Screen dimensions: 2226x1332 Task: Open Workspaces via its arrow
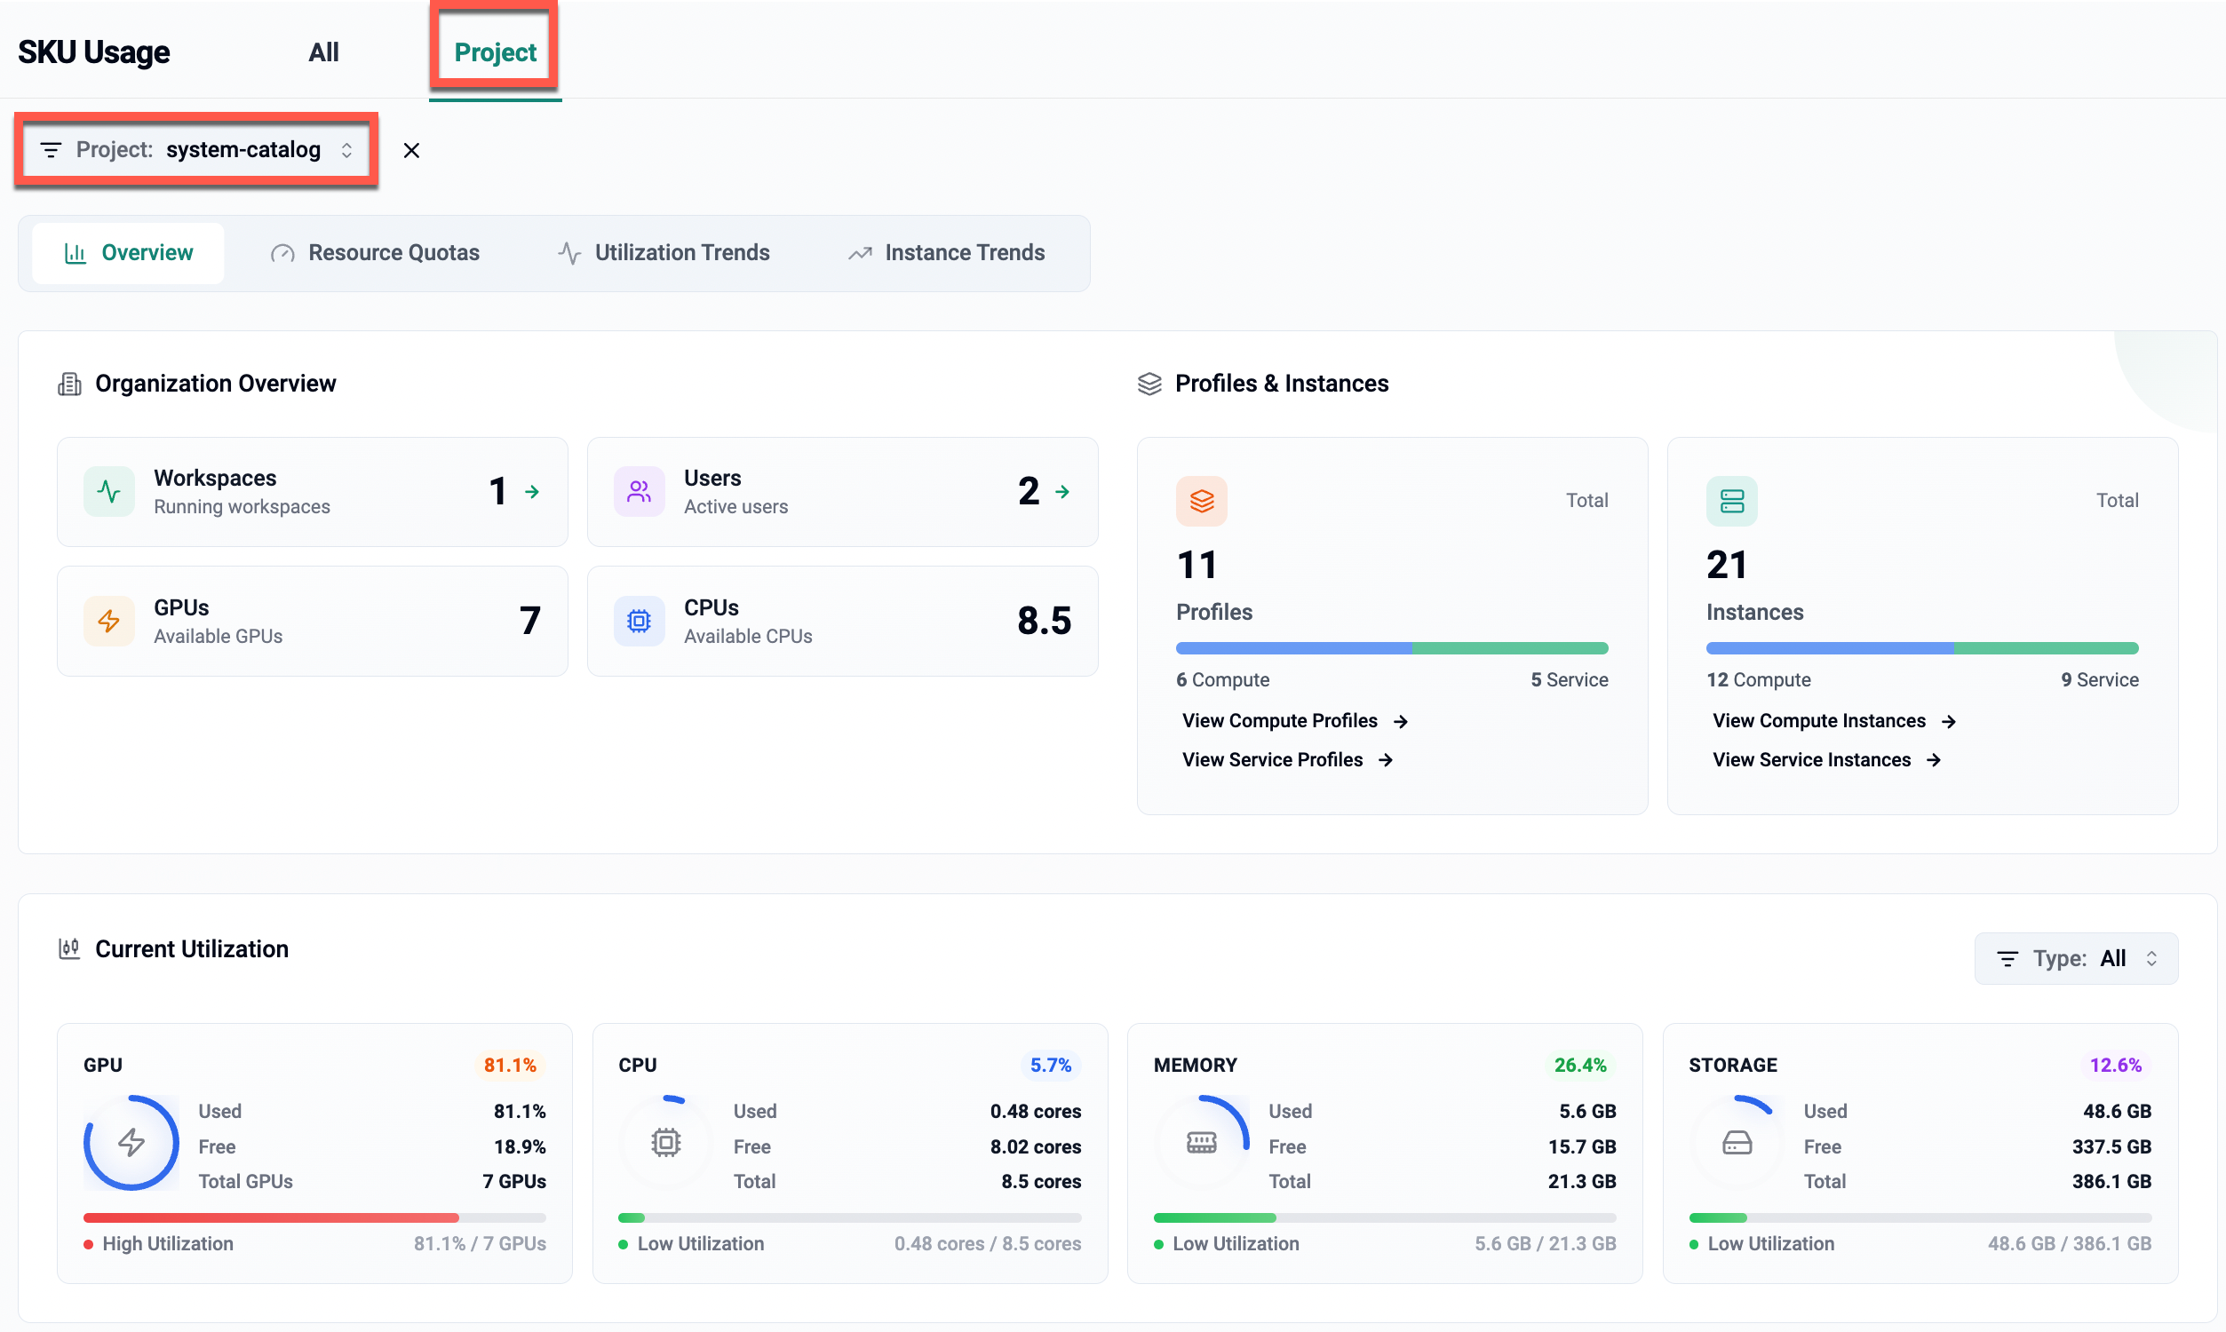click(x=532, y=492)
